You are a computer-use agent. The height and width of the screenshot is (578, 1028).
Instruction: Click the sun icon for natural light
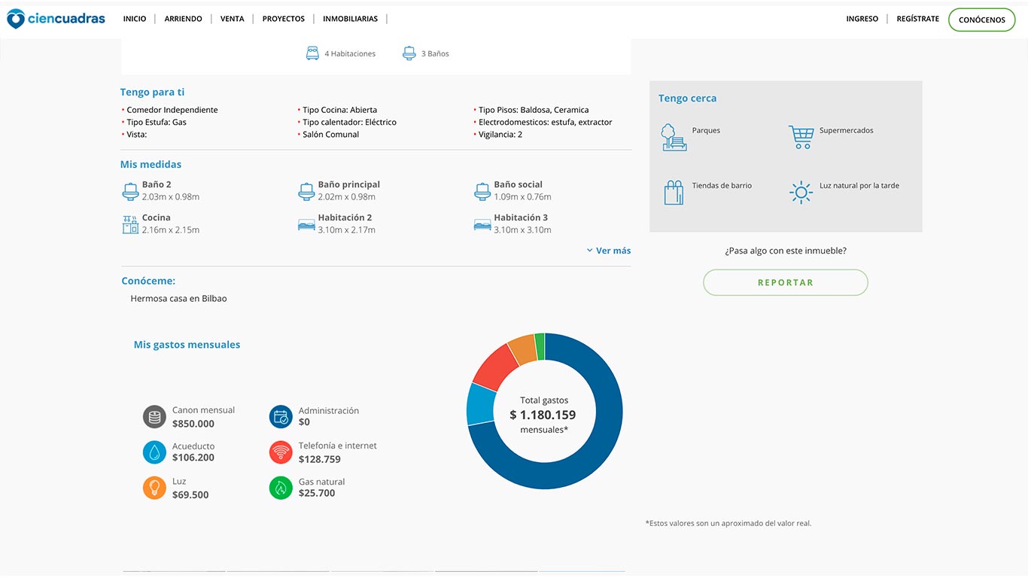pyautogui.click(x=801, y=193)
